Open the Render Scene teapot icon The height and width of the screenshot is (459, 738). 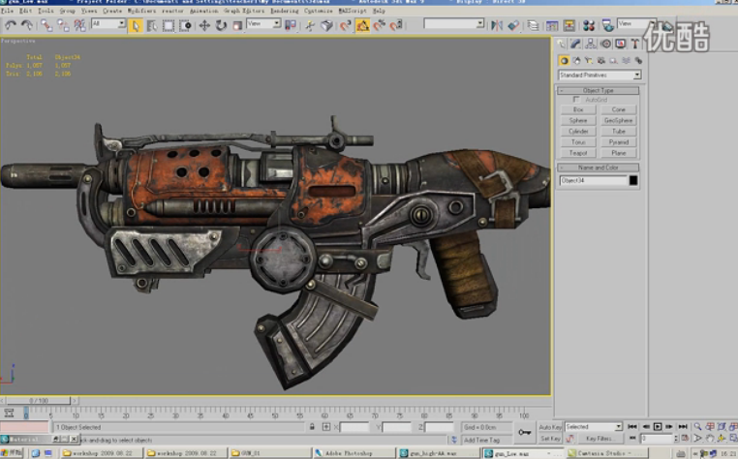click(x=607, y=25)
